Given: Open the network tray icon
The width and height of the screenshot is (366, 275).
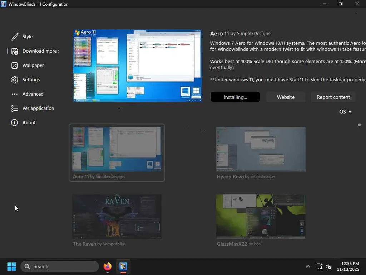Looking at the screenshot, I should (x=319, y=266).
